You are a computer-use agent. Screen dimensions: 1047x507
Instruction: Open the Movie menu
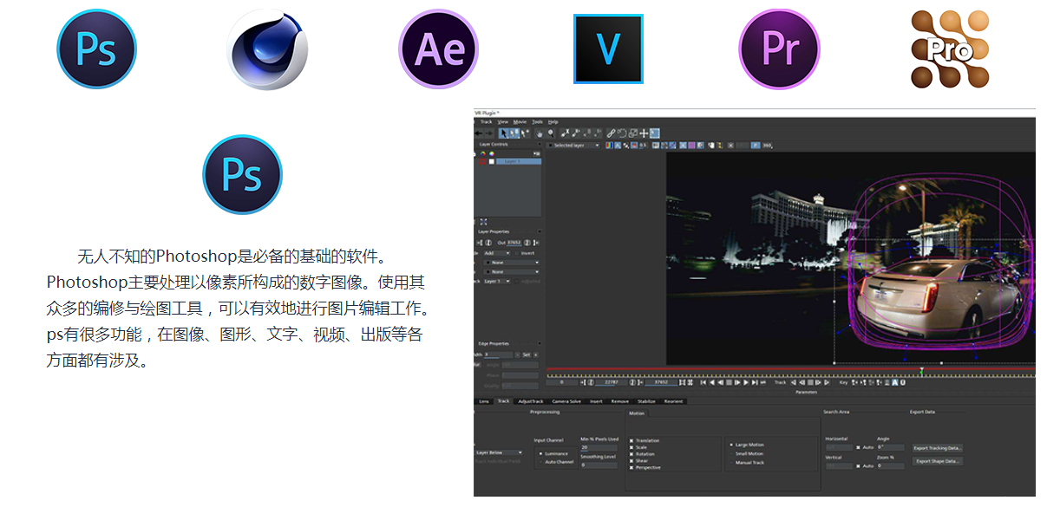[x=520, y=122]
